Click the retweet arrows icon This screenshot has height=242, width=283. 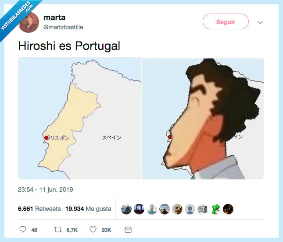point(58,230)
